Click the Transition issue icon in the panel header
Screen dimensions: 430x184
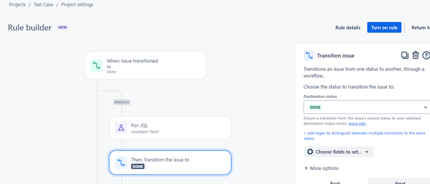(309, 55)
